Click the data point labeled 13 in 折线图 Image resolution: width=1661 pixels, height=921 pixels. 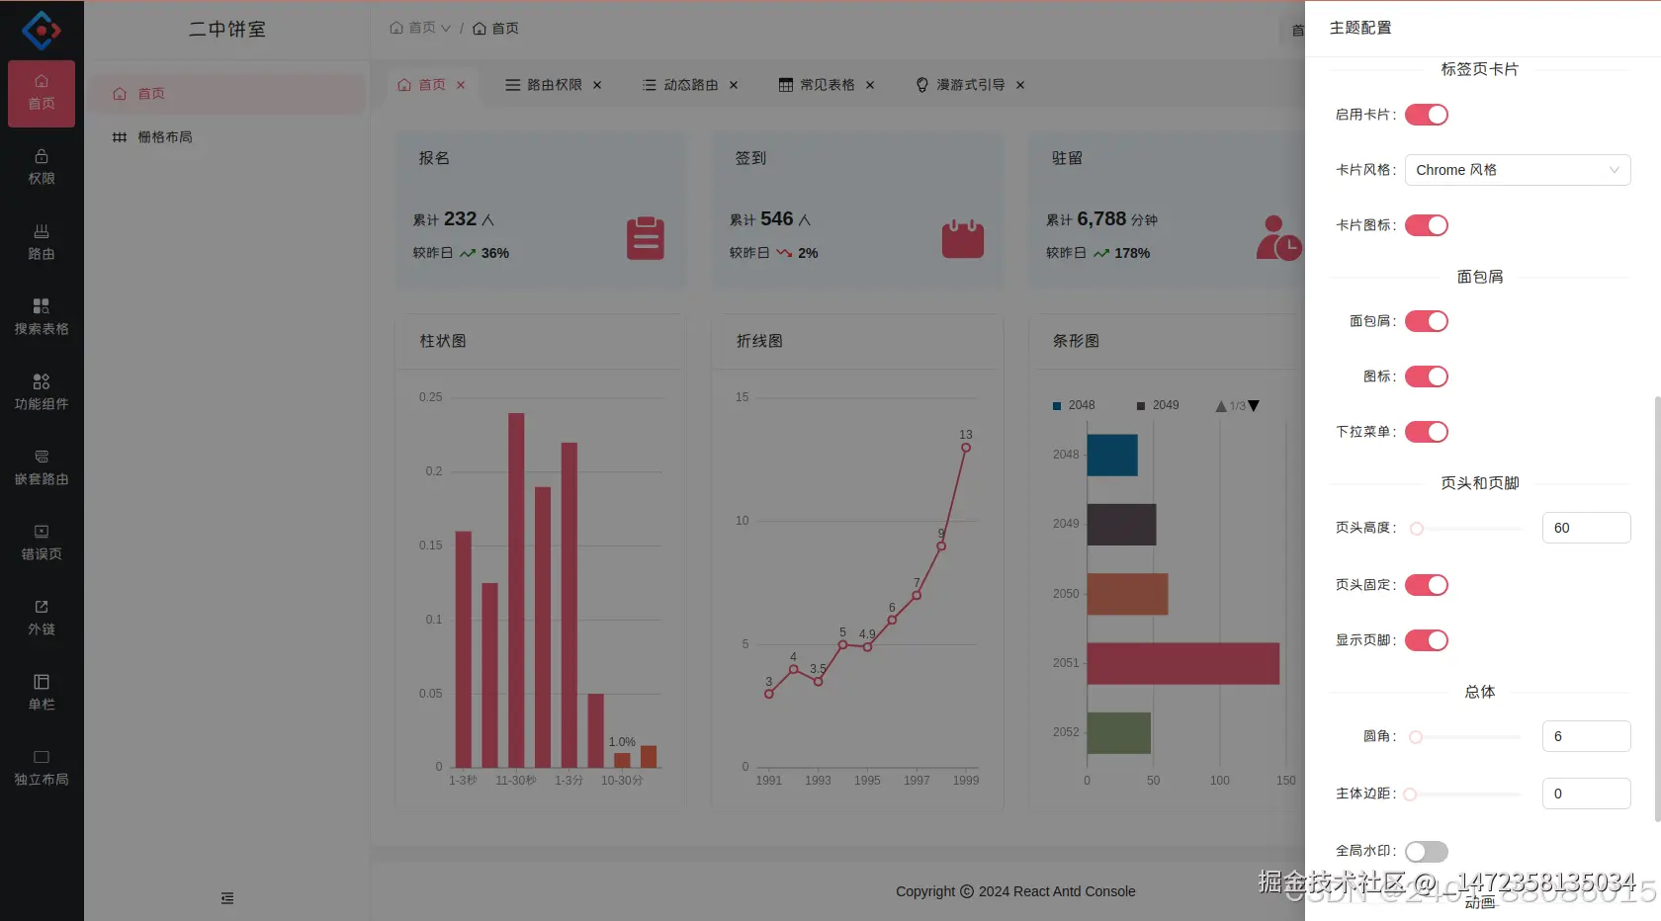[966, 448]
